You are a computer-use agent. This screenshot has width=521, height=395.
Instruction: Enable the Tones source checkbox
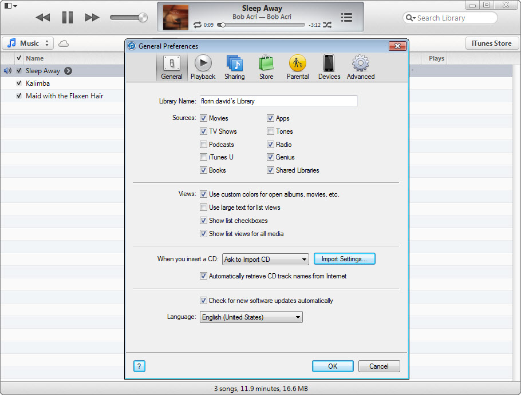271,131
